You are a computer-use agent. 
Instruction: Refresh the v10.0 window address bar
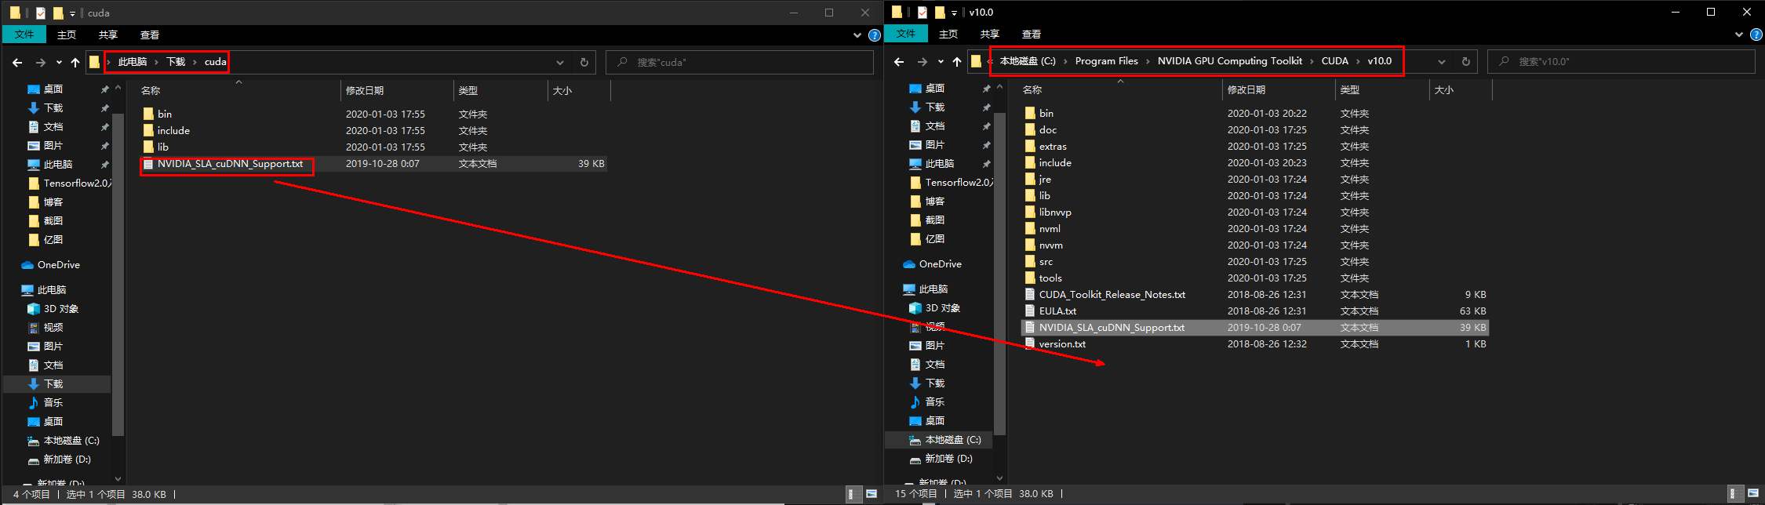pyautogui.click(x=1465, y=61)
